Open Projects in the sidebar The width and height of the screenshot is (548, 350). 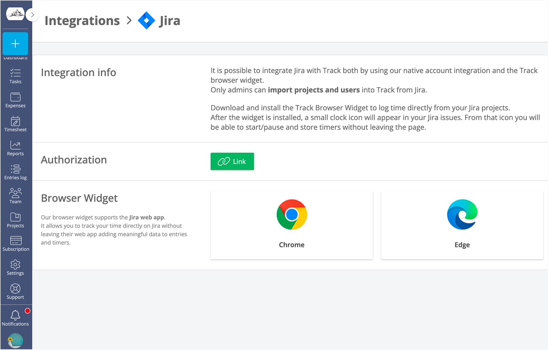(x=15, y=220)
